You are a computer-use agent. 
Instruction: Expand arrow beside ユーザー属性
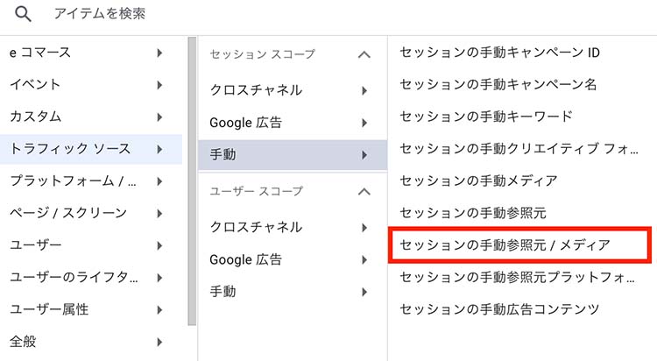(159, 310)
